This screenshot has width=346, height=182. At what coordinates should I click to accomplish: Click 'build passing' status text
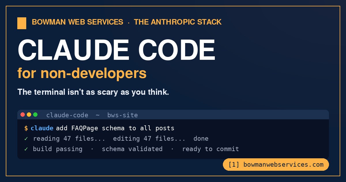58,149
